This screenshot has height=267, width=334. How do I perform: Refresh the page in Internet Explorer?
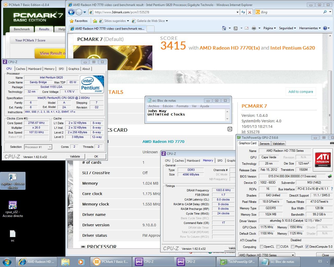coord(243,12)
